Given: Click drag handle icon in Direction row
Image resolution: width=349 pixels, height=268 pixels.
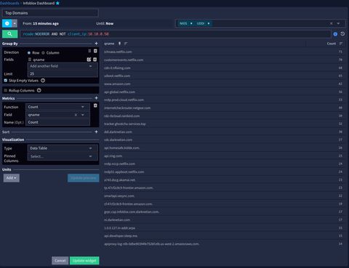Looking at the screenshot, I should (89, 51).
